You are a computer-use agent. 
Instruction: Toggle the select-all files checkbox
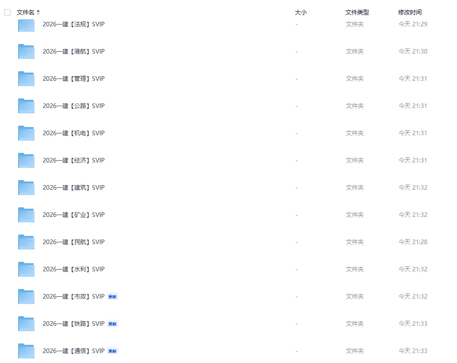click(7, 12)
